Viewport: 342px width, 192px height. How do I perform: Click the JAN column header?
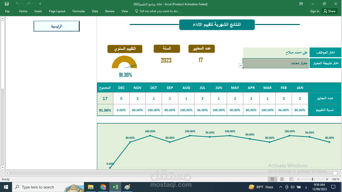coord(300,88)
